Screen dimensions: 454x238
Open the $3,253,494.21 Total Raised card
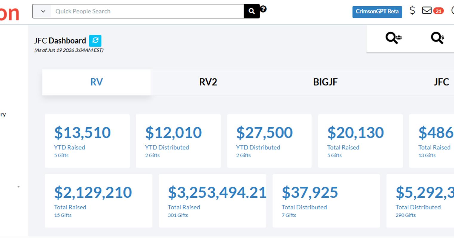click(x=212, y=201)
